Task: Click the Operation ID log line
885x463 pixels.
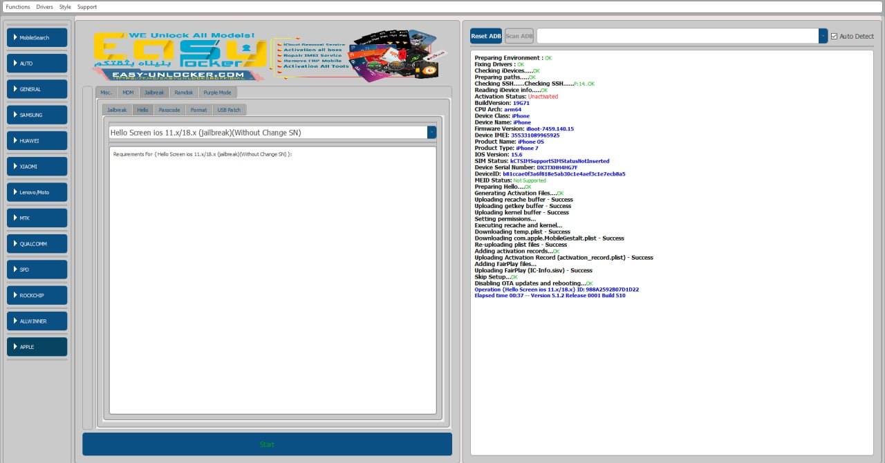Action: tap(557, 290)
